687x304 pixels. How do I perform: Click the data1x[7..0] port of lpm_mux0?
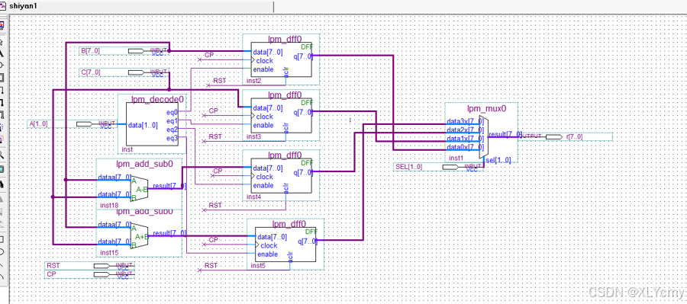coord(465,139)
